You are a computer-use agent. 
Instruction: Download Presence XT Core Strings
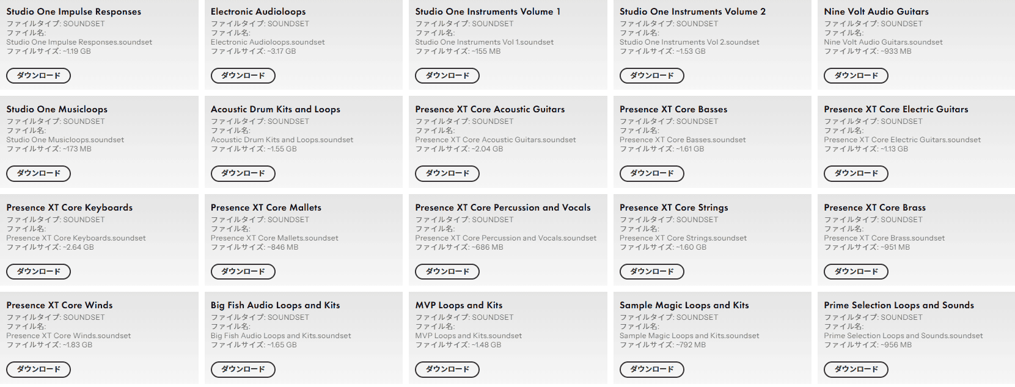tap(651, 272)
